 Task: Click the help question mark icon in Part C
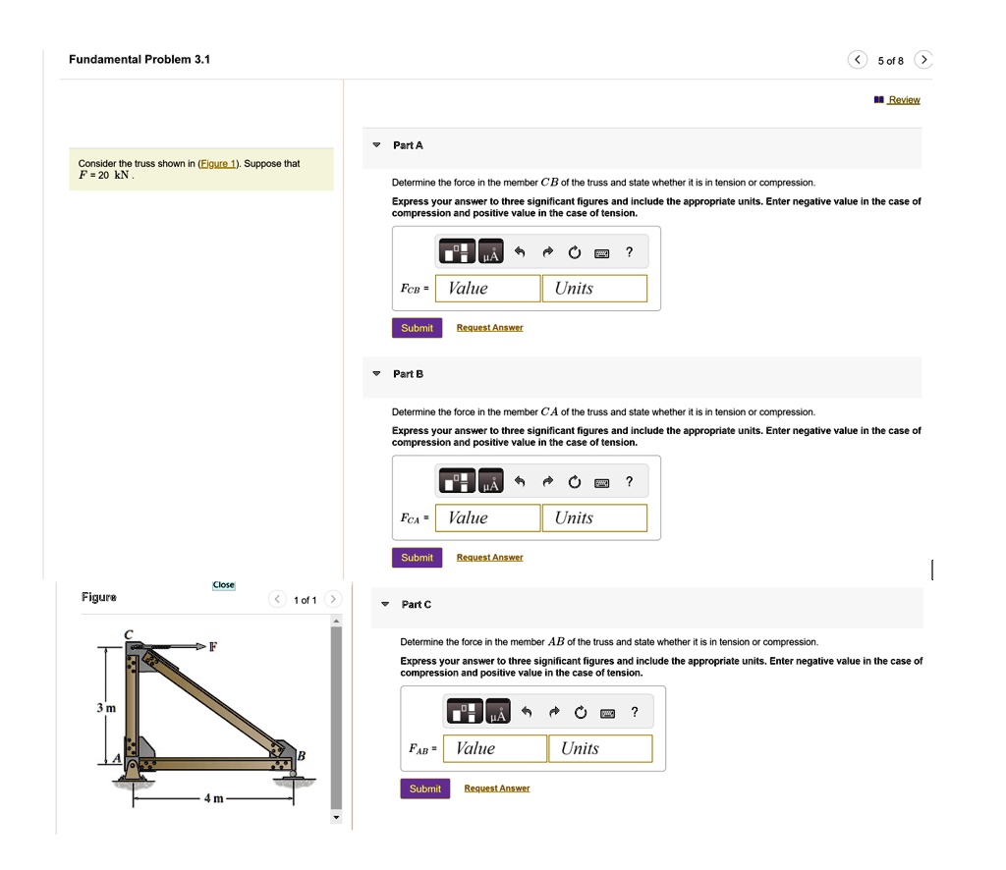[x=635, y=711]
